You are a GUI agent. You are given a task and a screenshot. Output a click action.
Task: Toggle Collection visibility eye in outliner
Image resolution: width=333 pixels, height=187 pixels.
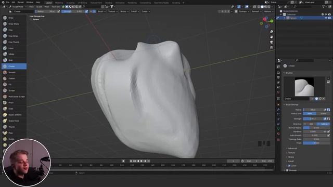[x=326, y=15]
